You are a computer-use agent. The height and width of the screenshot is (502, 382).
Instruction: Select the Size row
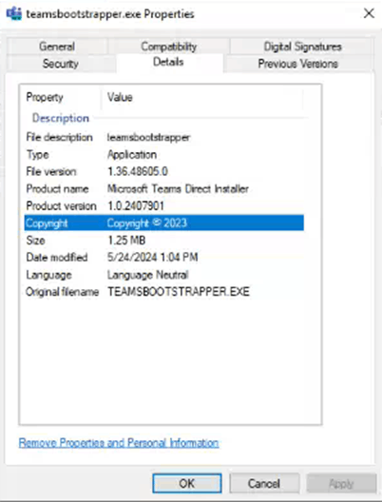(x=164, y=241)
